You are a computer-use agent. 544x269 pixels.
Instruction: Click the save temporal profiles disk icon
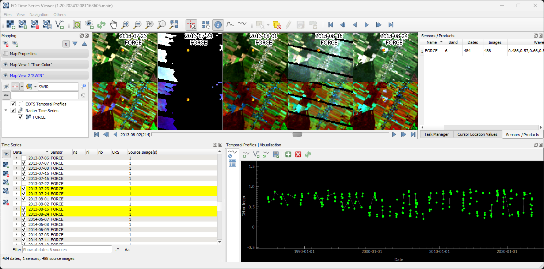point(276,155)
